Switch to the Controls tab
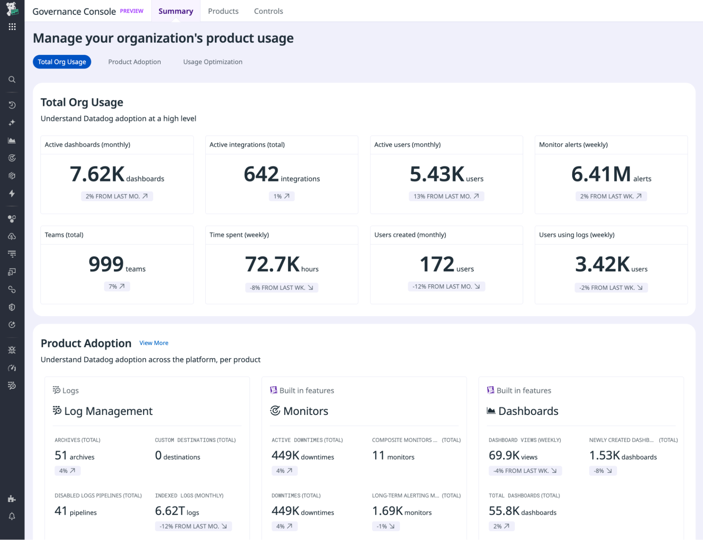Image resolution: width=703 pixels, height=540 pixels. point(268,11)
